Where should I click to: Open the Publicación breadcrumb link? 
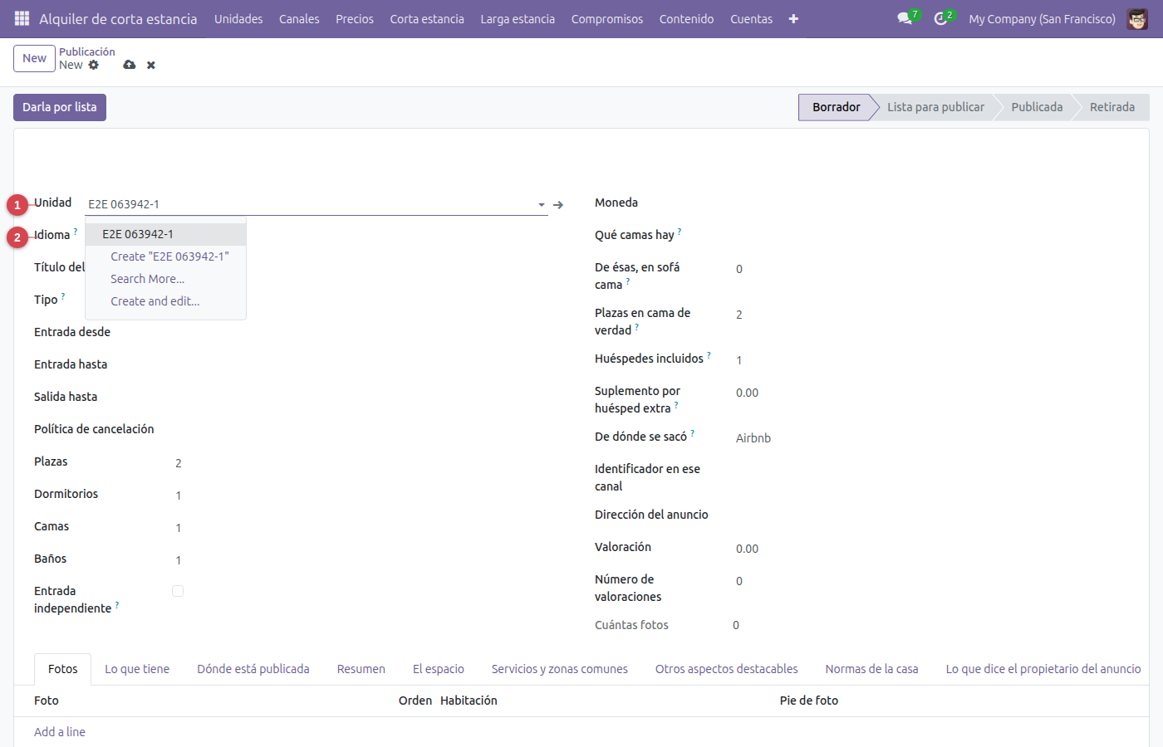[87, 51]
